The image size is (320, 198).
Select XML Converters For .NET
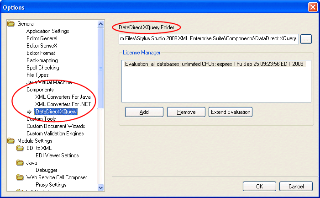point(63,104)
